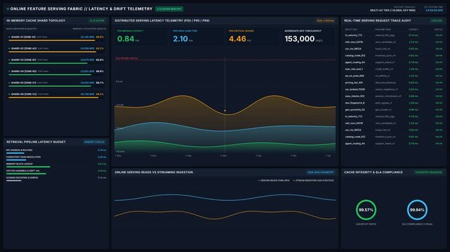Click SHARD-03 [ZONE-B1] status dot

9,59
